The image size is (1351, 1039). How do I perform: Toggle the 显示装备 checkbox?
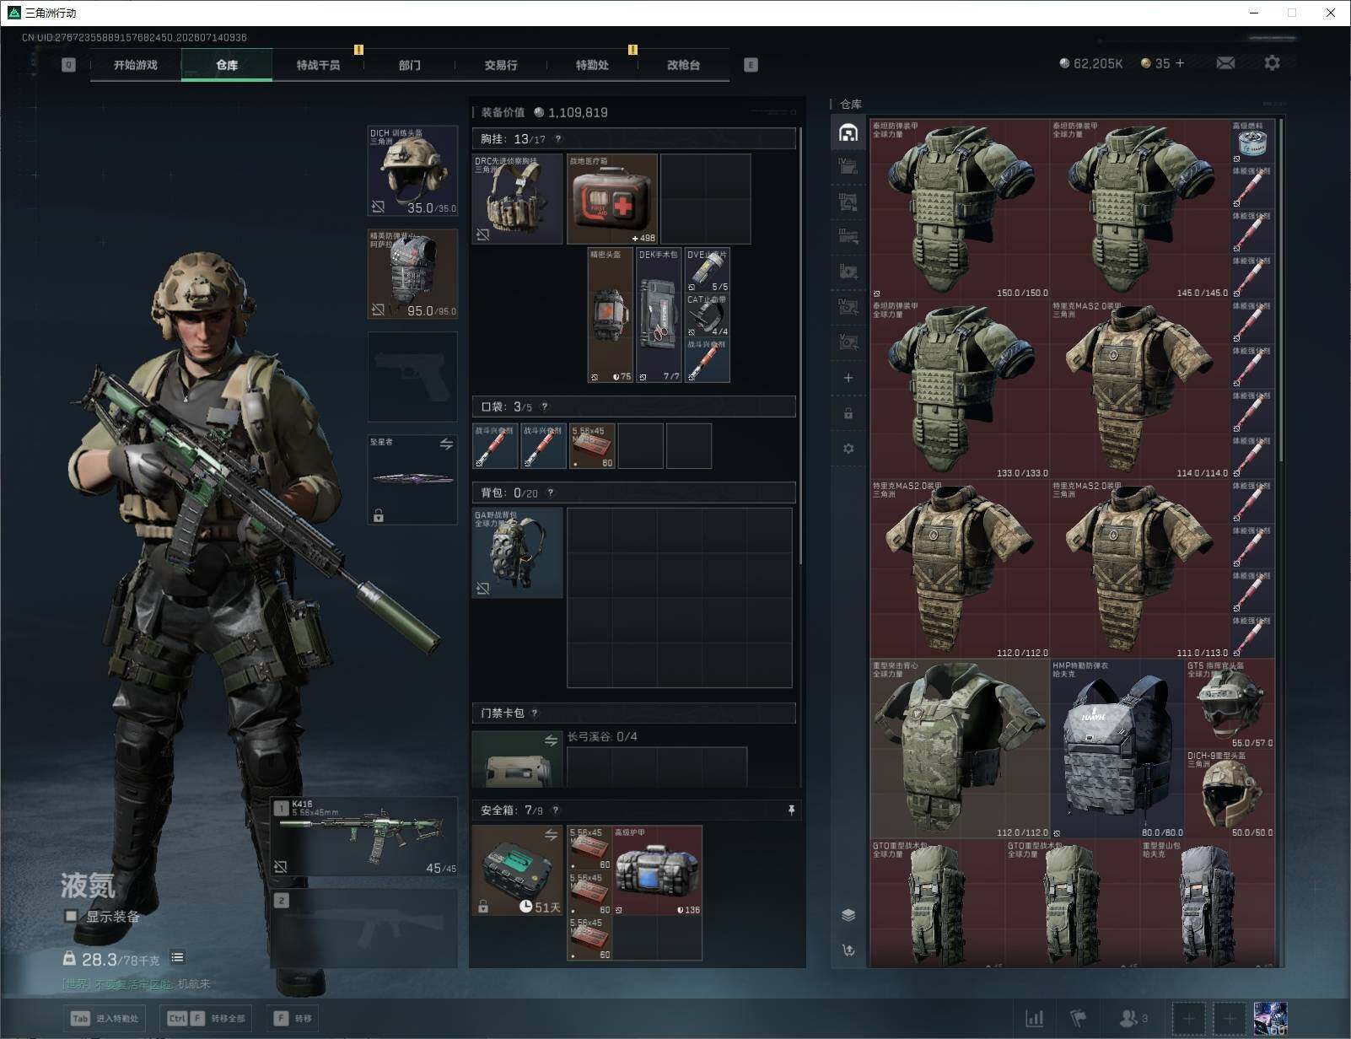[72, 916]
